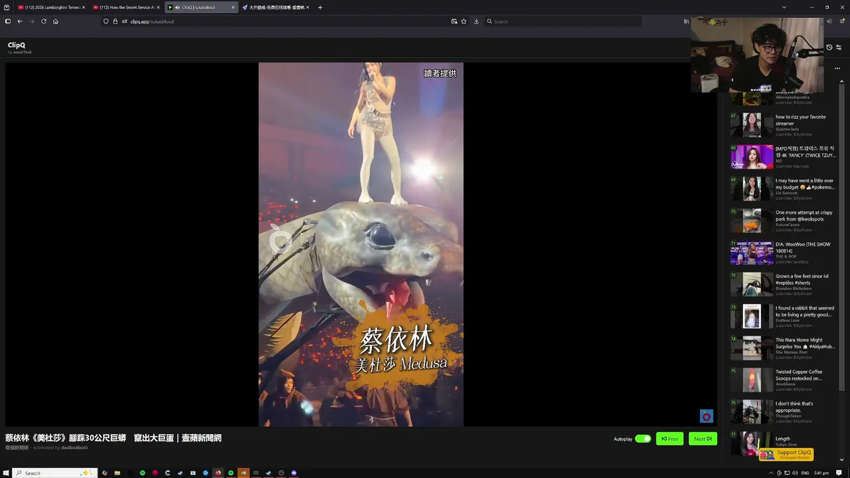Open the browser library icon
Viewport: 850px width, 478px height.
(687, 21)
